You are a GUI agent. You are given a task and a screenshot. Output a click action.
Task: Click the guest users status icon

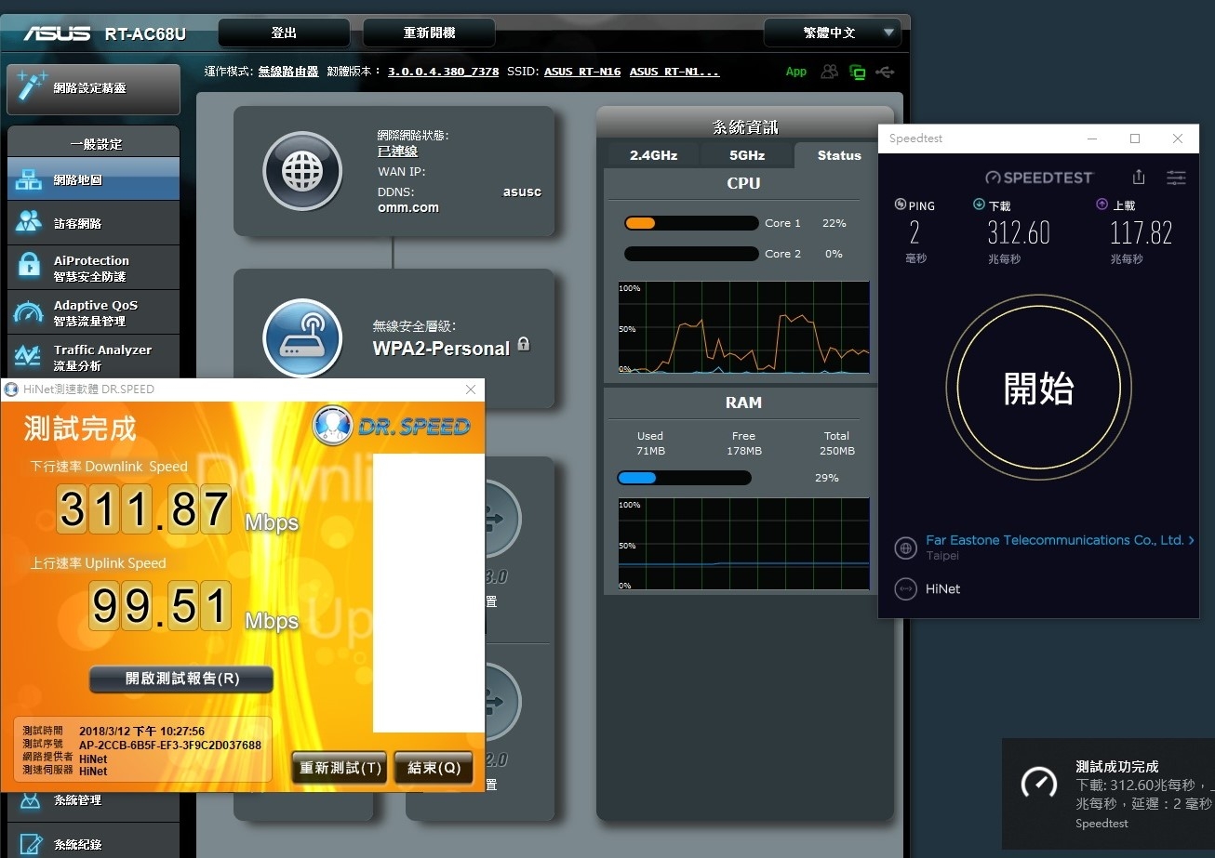tap(829, 72)
